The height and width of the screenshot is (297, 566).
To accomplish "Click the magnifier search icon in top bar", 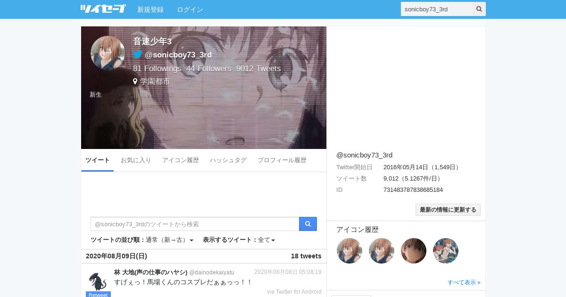I will click(x=479, y=9).
